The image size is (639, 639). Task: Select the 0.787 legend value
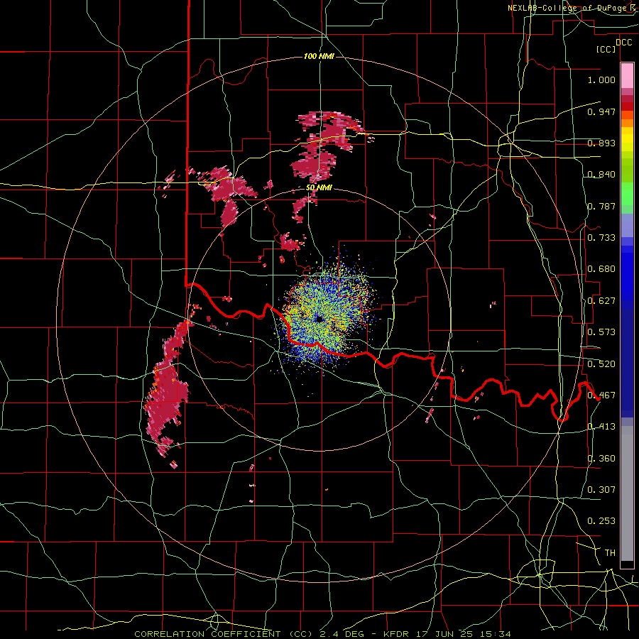601,206
